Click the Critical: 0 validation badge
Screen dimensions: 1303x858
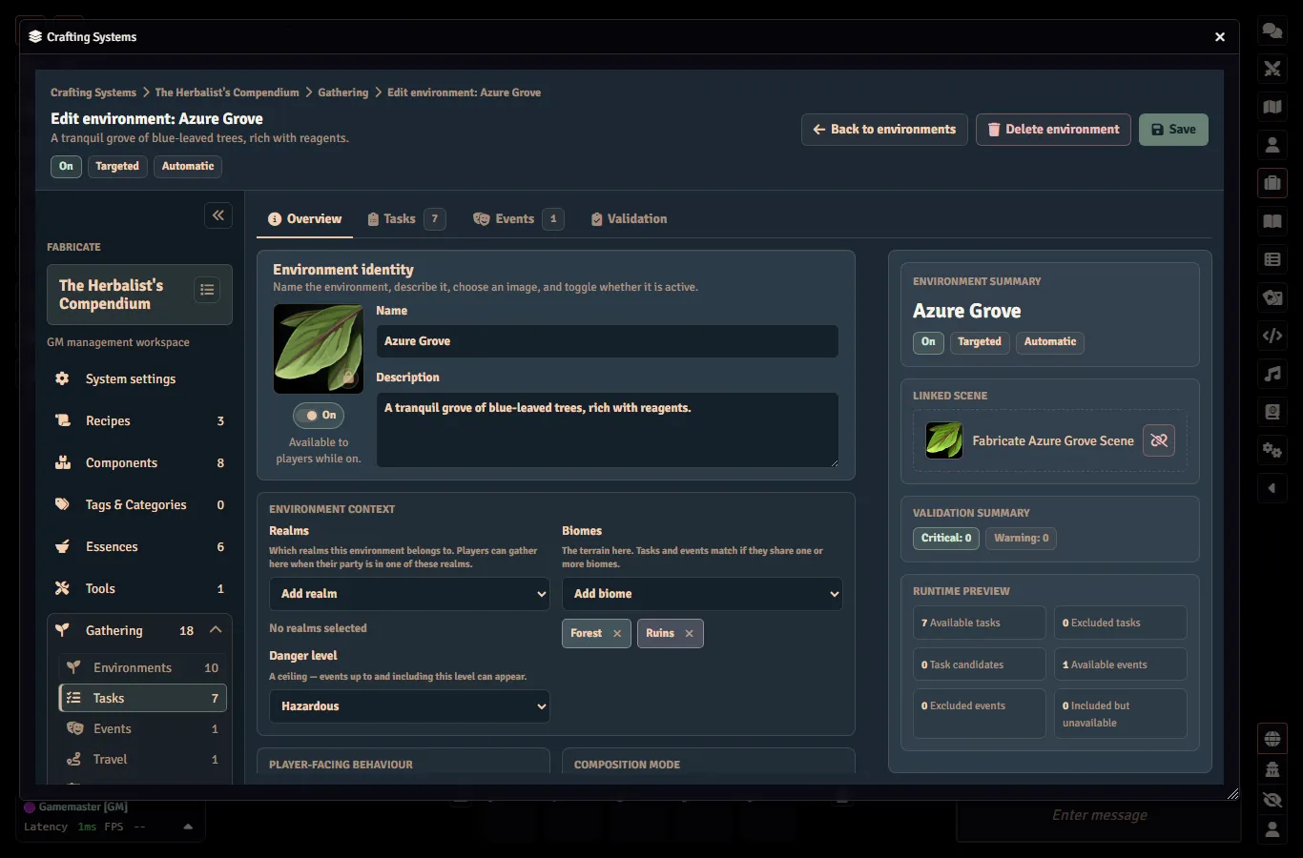click(x=946, y=539)
